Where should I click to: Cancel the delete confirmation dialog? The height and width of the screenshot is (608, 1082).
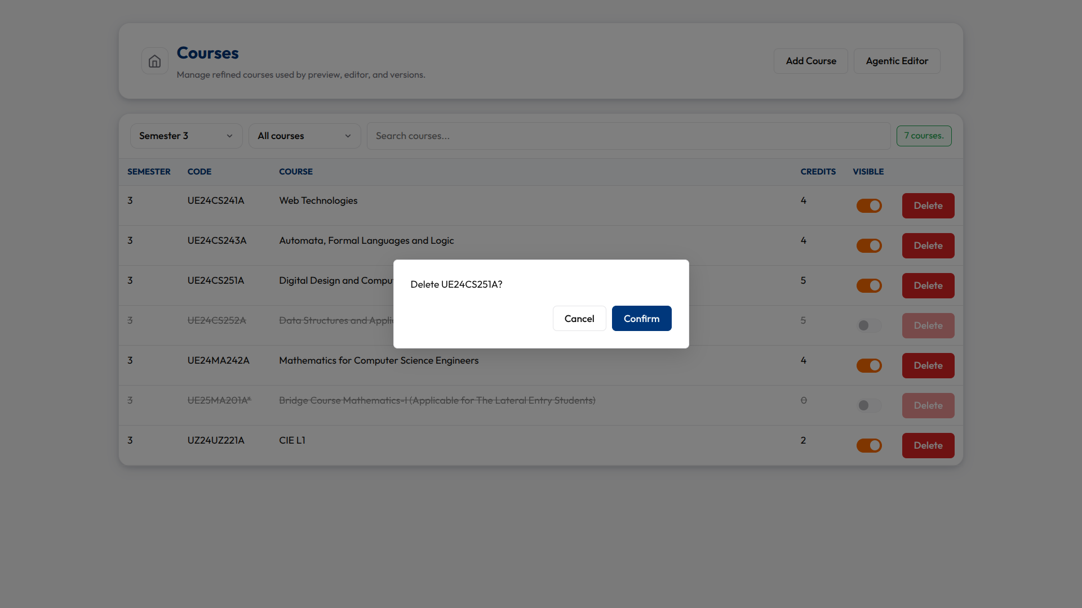[579, 319]
